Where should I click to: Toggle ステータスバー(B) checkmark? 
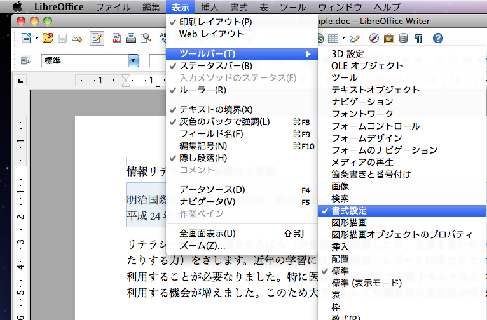pyautogui.click(x=242, y=66)
